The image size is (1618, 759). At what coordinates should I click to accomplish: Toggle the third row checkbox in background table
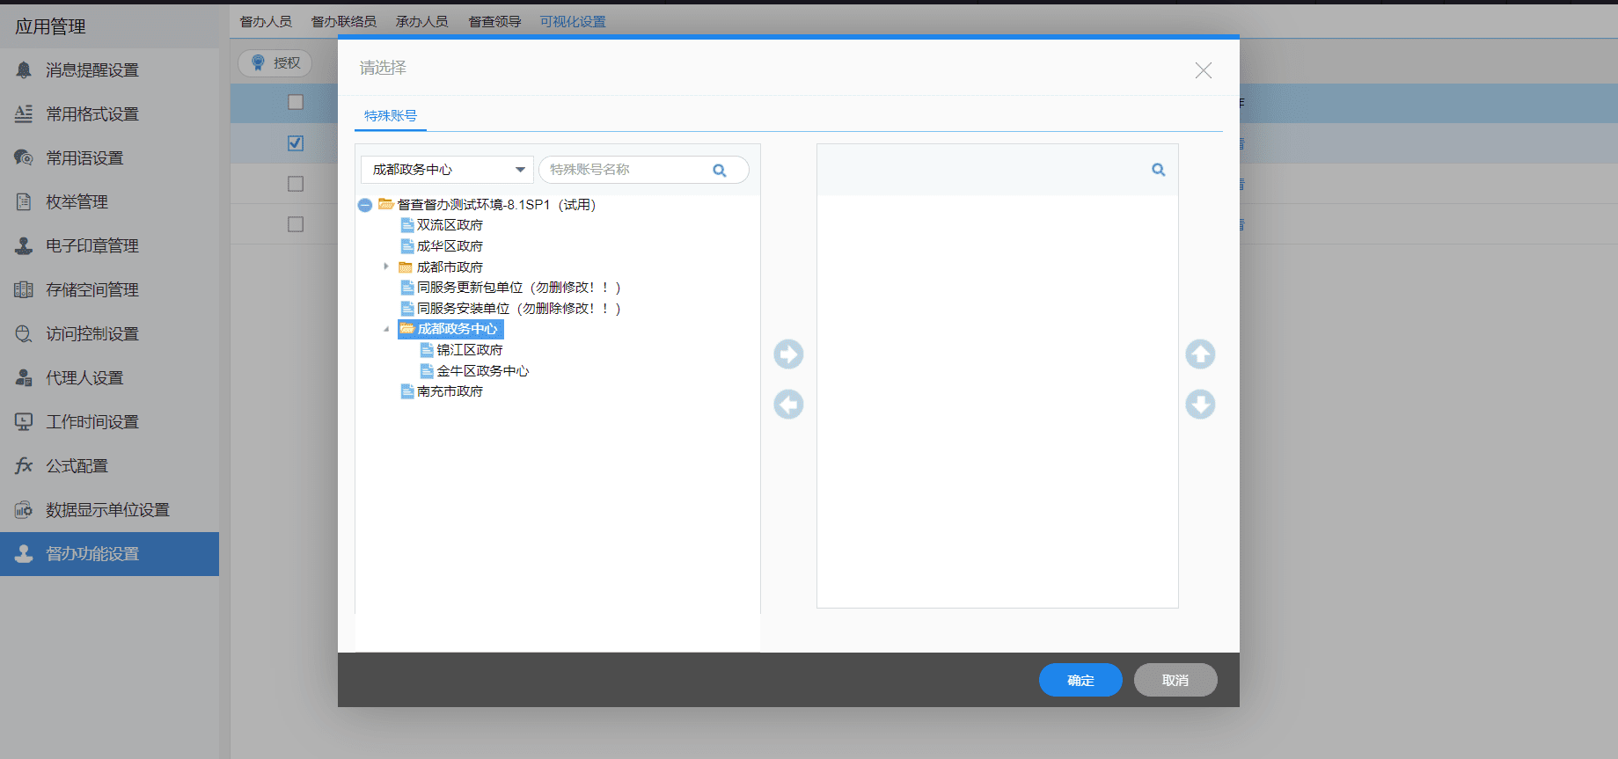[x=296, y=184]
